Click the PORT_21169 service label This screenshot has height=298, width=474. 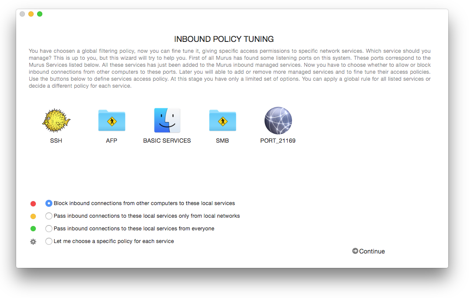click(278, 141)
